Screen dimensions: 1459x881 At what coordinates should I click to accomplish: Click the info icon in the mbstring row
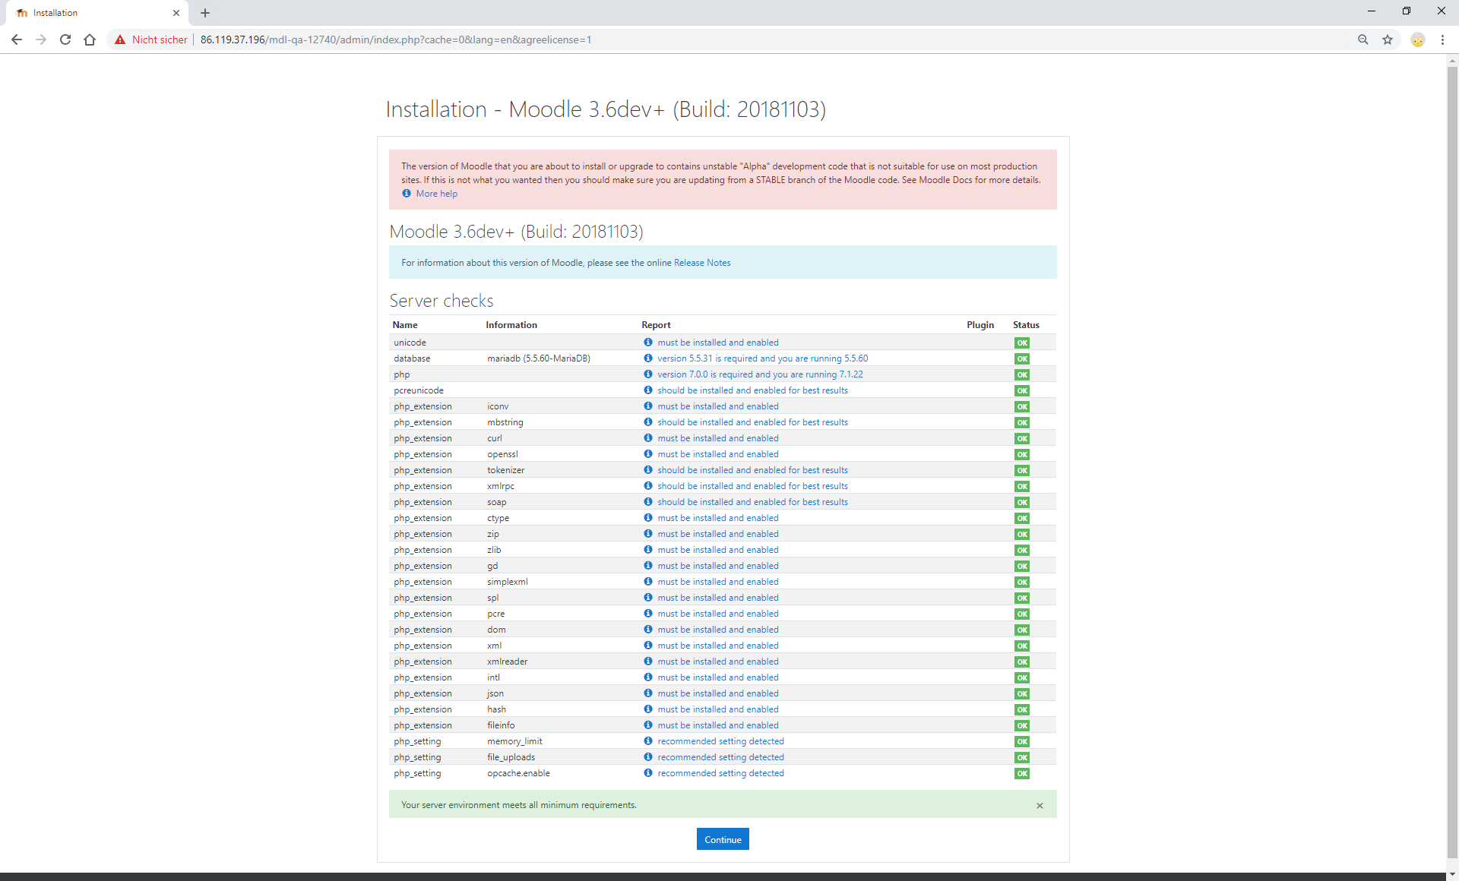pos(648,422)
